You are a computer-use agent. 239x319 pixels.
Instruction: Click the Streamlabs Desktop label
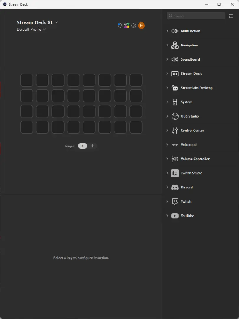pyautogui.click(x=197, y=88)
